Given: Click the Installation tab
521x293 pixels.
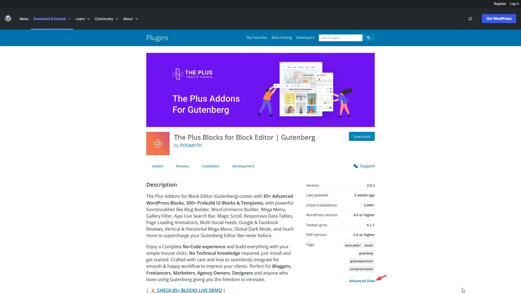Looking at the screenshot, I should (x=210, y=166).
